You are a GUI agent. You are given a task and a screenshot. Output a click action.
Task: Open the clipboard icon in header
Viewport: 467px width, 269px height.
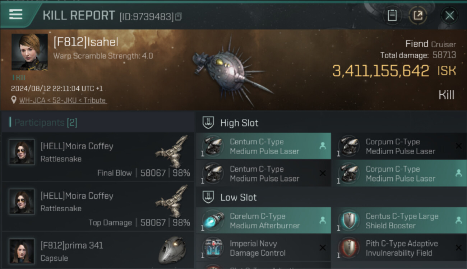click(392, 15)
